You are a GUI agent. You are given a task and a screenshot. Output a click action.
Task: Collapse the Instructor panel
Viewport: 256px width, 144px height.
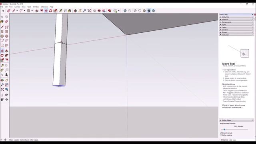coord(236,35)
